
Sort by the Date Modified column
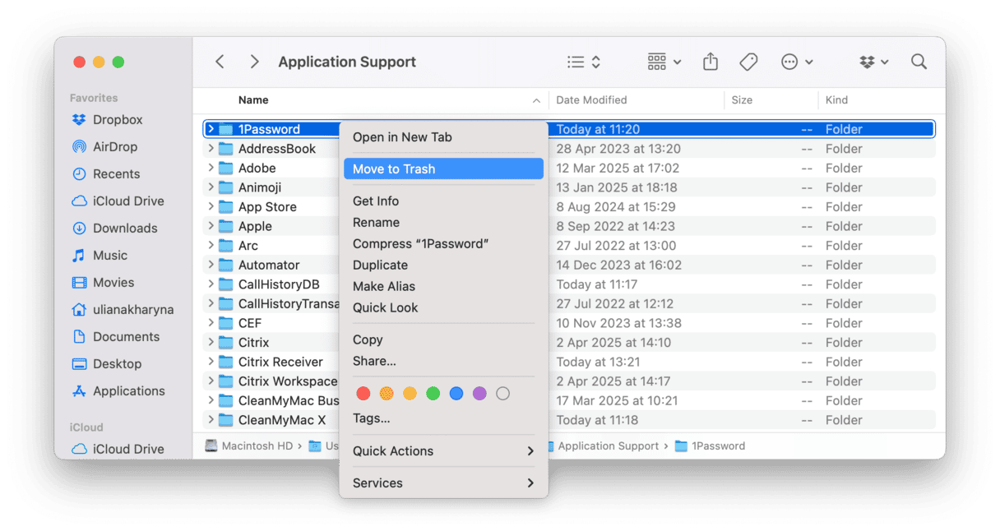591,100
